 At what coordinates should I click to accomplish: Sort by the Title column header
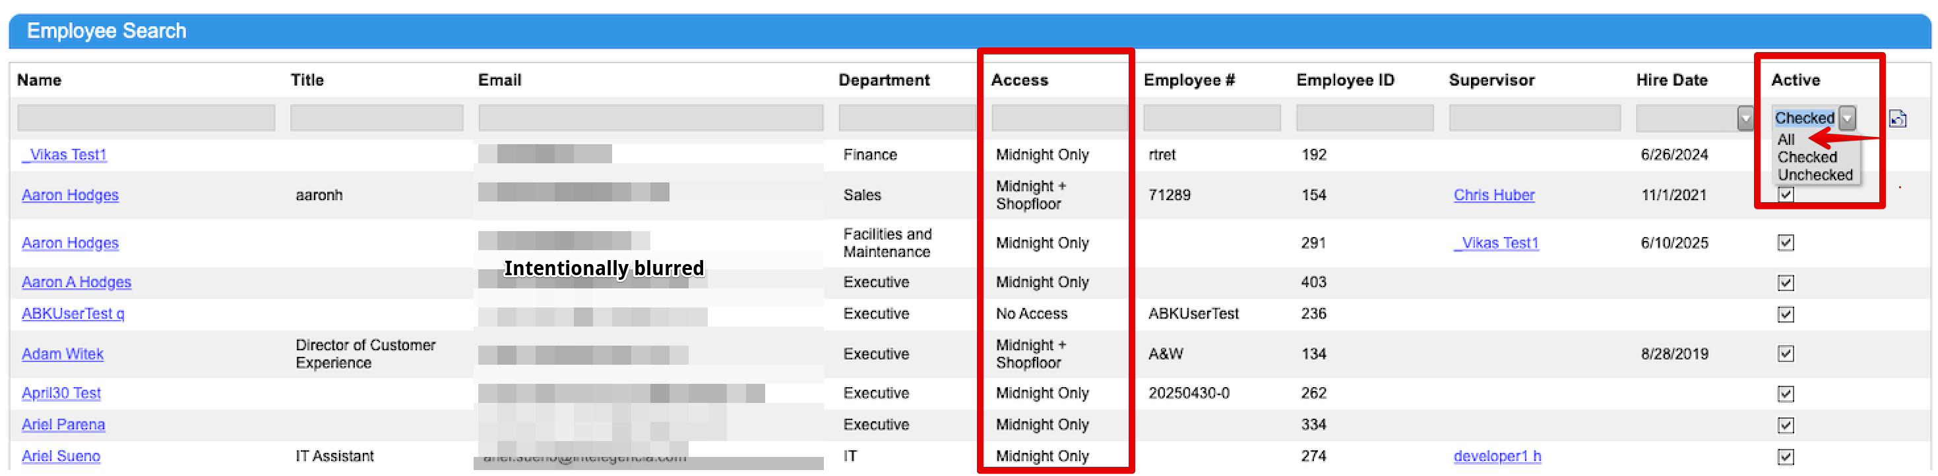pyautogui.click(x=307, y=80)
